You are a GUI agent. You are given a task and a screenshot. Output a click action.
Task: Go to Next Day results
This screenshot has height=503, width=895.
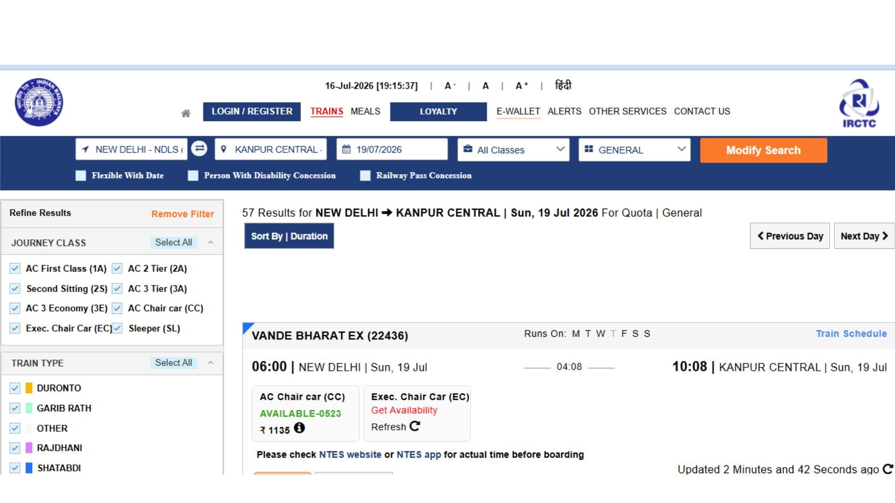(x=864, y=236)
